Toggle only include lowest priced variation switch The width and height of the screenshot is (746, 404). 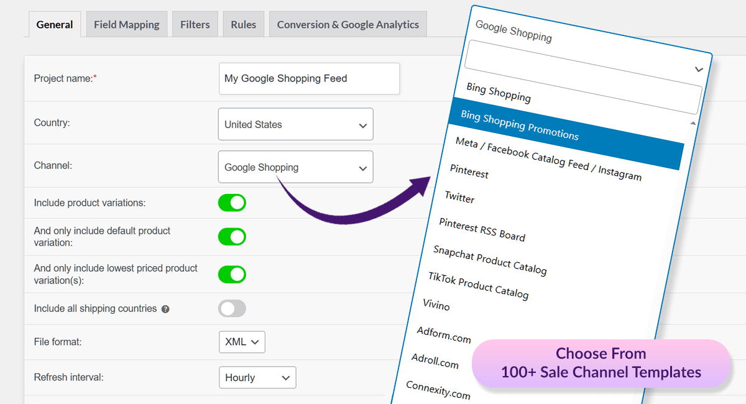(x=232, y=275)
